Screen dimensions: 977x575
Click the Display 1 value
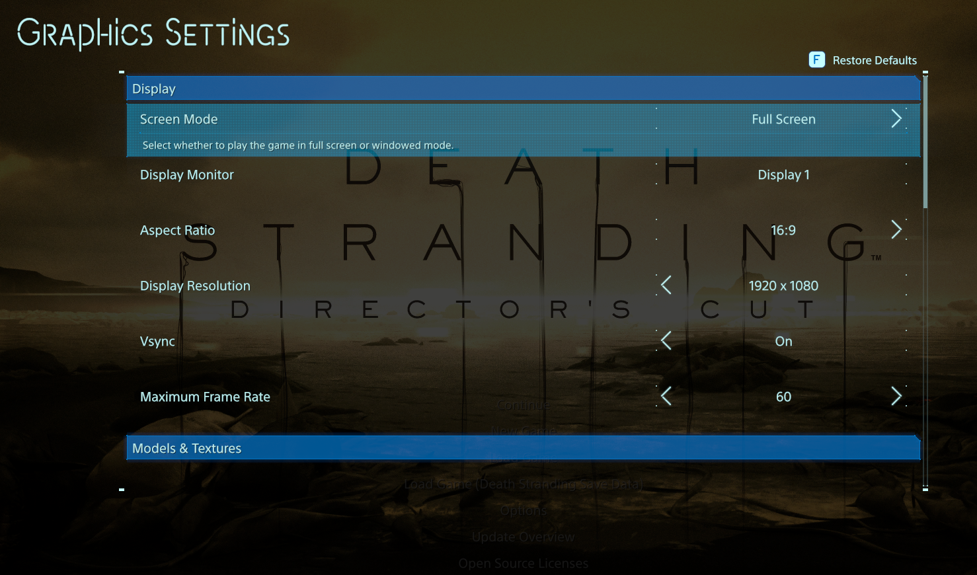click(x=783, y=174)
